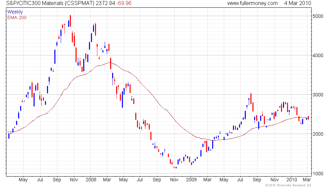Click the tall red candle peaking at 5000
The width and height of the screenshot is (329, 188).
[x=70, y=21]
